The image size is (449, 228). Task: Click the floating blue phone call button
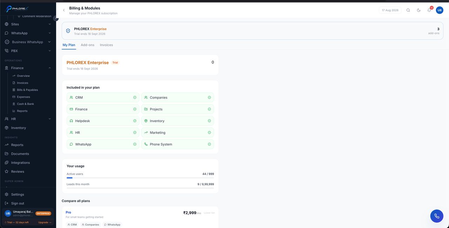tap(437, 216)
